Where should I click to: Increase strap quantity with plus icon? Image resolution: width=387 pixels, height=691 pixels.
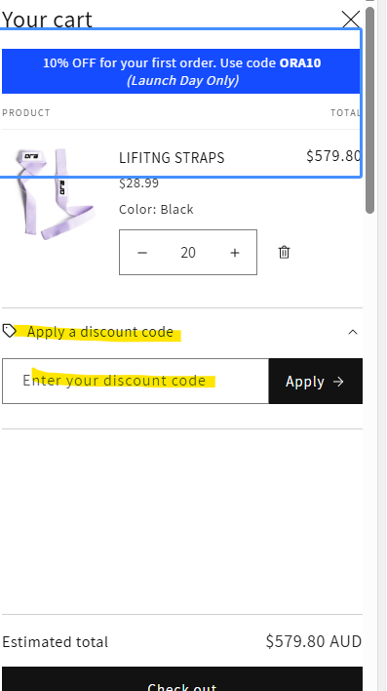point(235,253)
